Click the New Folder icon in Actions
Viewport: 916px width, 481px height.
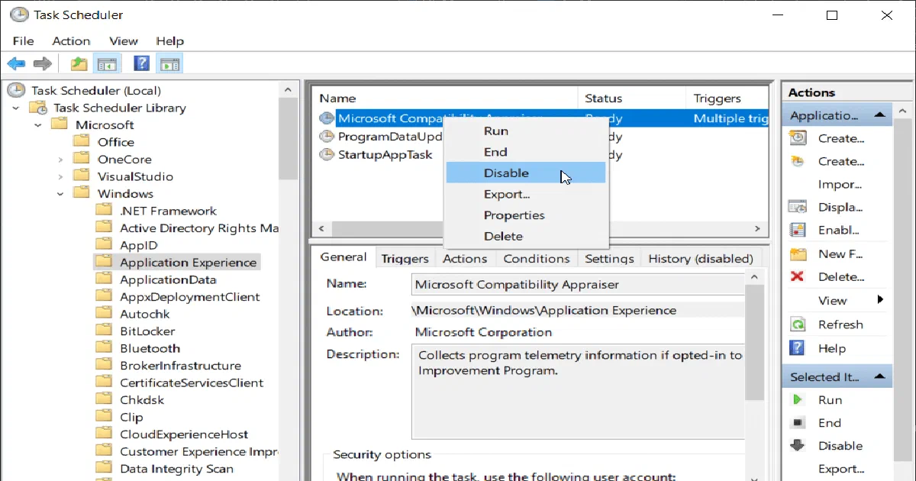[798, 253]
